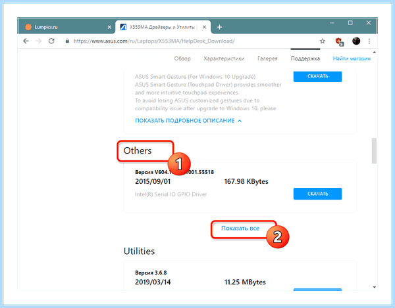Close the Lumpics.ru tab
The height and width of the screenshot is (308, 395).
pos(109,27)
